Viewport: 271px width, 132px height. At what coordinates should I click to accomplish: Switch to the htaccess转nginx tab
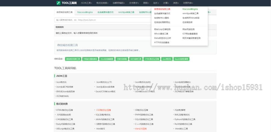coord(85,12)
